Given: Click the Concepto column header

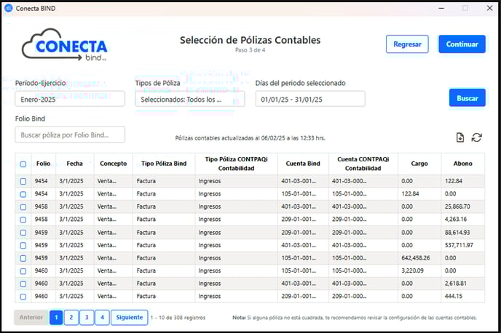Looking at the screenshot, I should [x=114, y=164].
